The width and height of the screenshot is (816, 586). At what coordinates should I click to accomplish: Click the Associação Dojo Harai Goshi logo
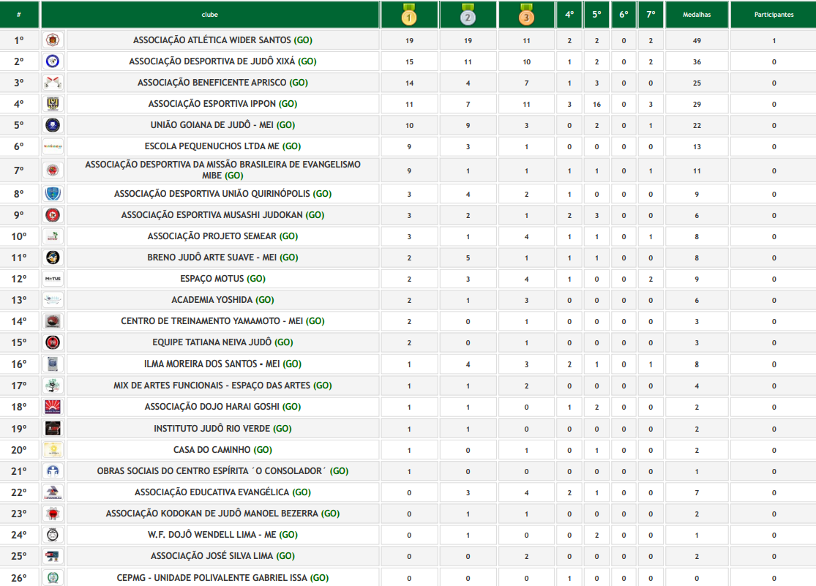[x=53, y=407]
